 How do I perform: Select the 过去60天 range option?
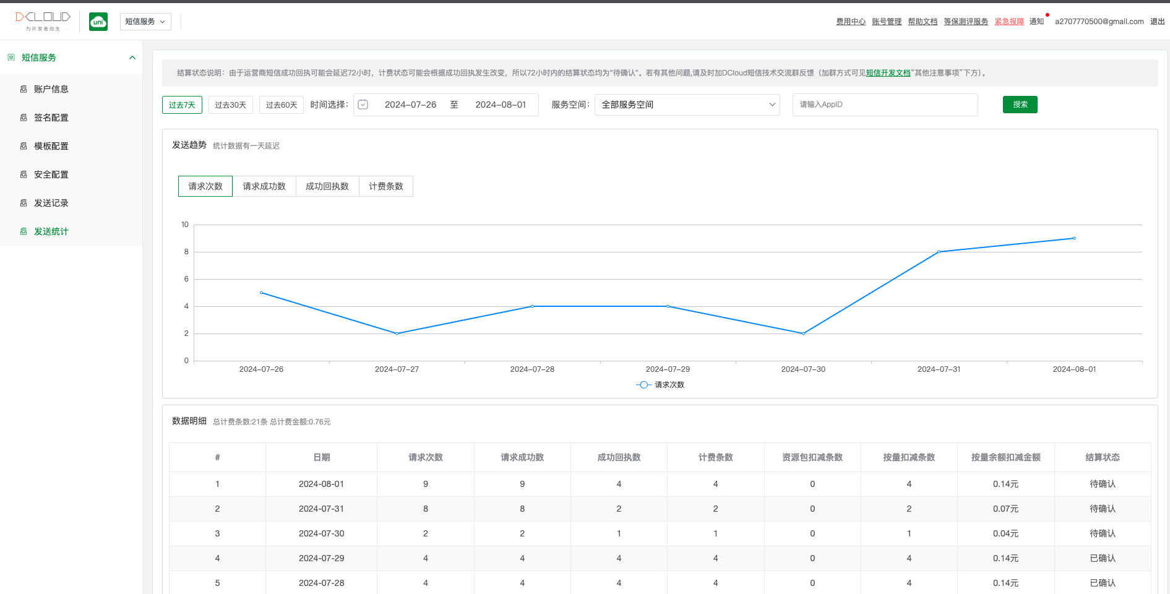coord(281,105)
